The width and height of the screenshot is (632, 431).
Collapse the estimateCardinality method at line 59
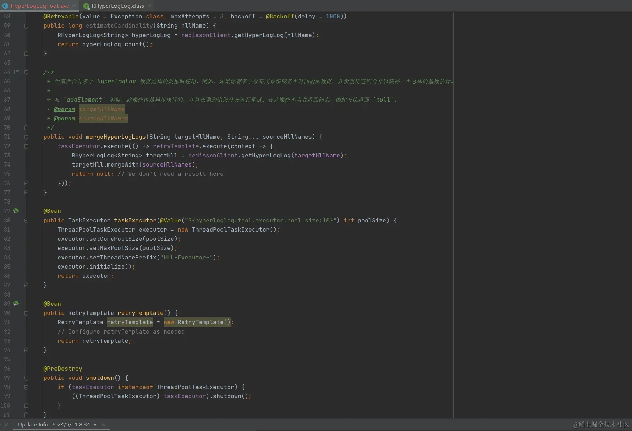click(26, 26)
